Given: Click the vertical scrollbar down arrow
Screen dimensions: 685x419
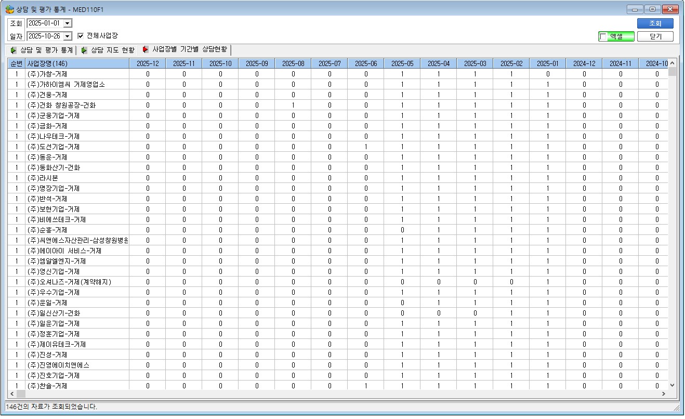Looking at the screenshot, I should click(x=672, y=385).
